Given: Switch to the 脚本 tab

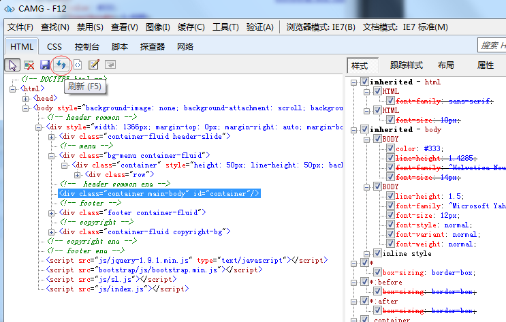Looking at the screenshot, I should (x=120, y=47).
